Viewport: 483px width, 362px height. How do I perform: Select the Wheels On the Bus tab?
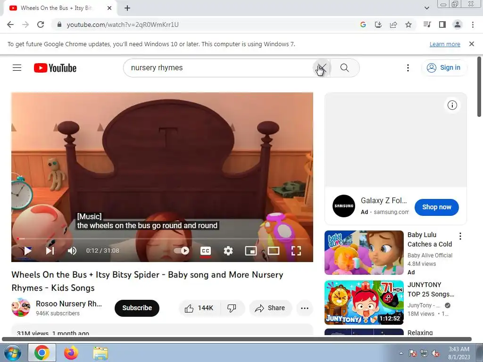point(60,8)
